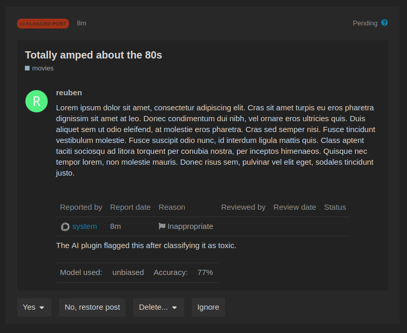Click the 8m timestamp beside the badge

coord(81,23)
